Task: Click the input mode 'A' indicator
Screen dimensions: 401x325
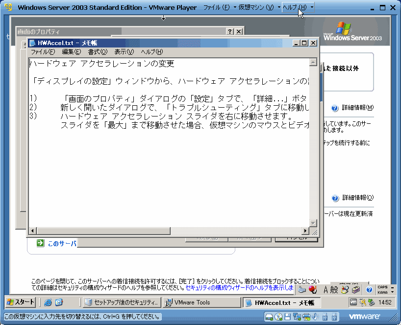Action: [326, 290]
